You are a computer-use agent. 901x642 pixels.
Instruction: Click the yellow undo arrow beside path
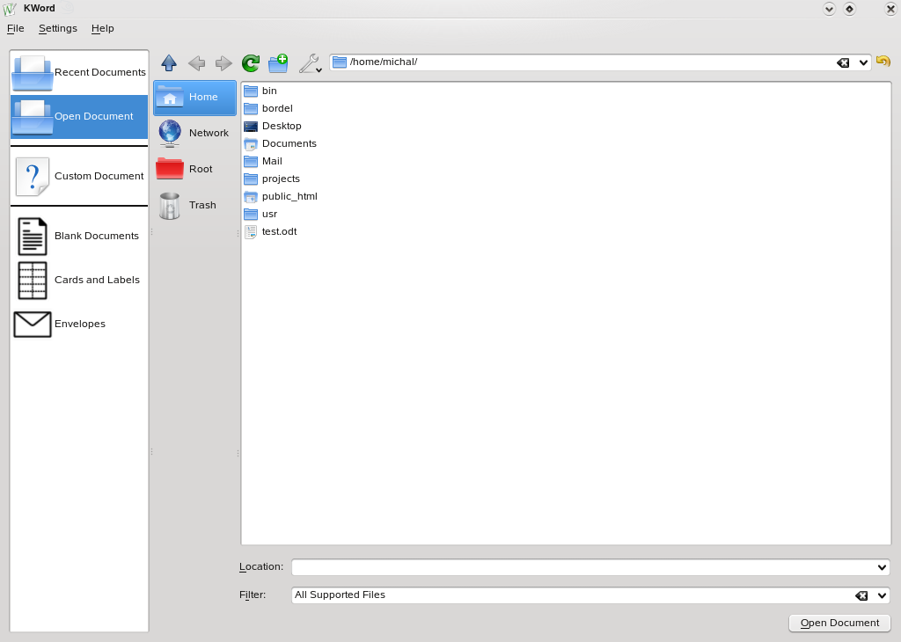coord(883,61)
